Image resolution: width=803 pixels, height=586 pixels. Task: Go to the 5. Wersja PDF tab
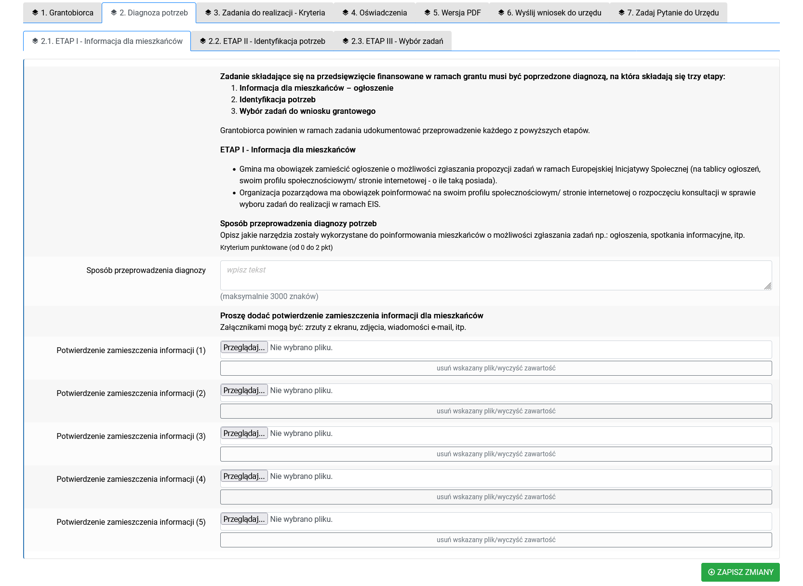tap(453, 13)
